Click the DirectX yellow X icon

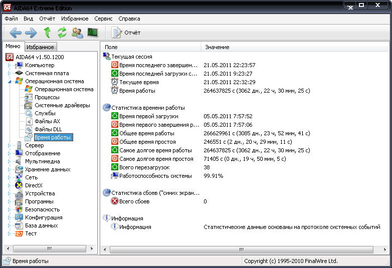point(19,185)
